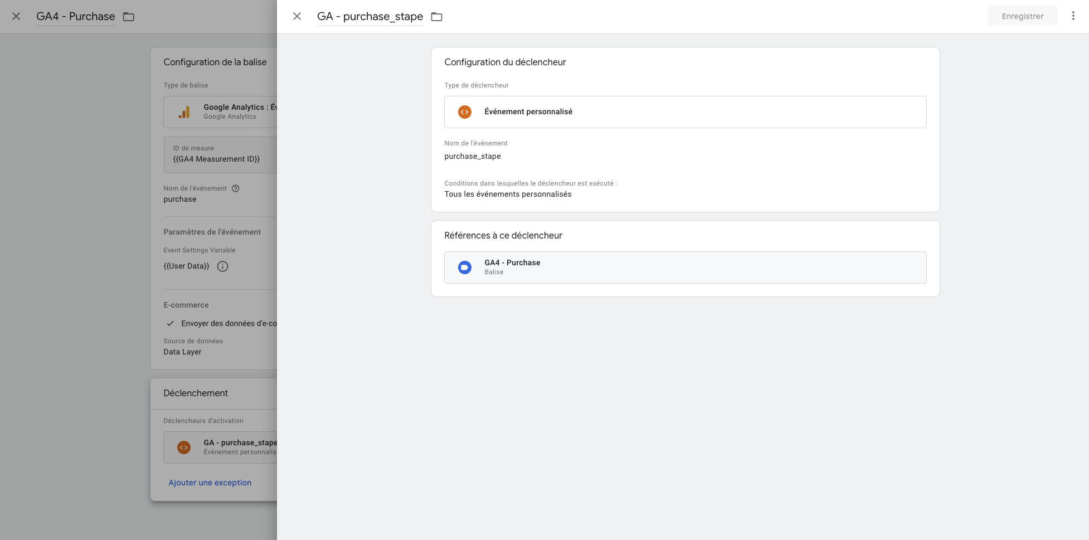The height and width of the screenshot is (540, 1089).
Task: Open the GA4 - Purchase tag reference
Action: [x=685, y=267]
